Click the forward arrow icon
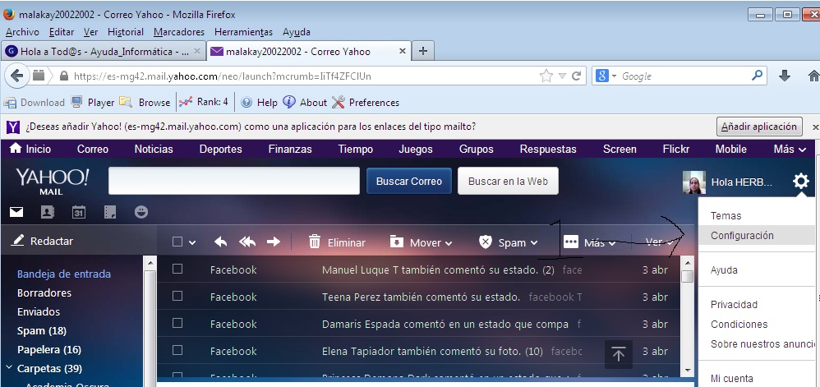This screenshot has height=387, width=820. pyautogui.click(x=274, y=242)
